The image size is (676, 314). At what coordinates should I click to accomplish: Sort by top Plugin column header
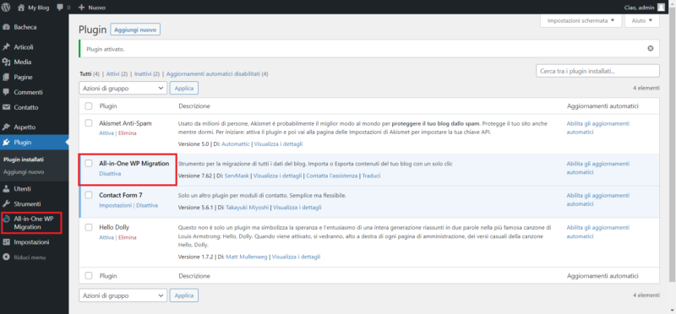click(108, 106)
